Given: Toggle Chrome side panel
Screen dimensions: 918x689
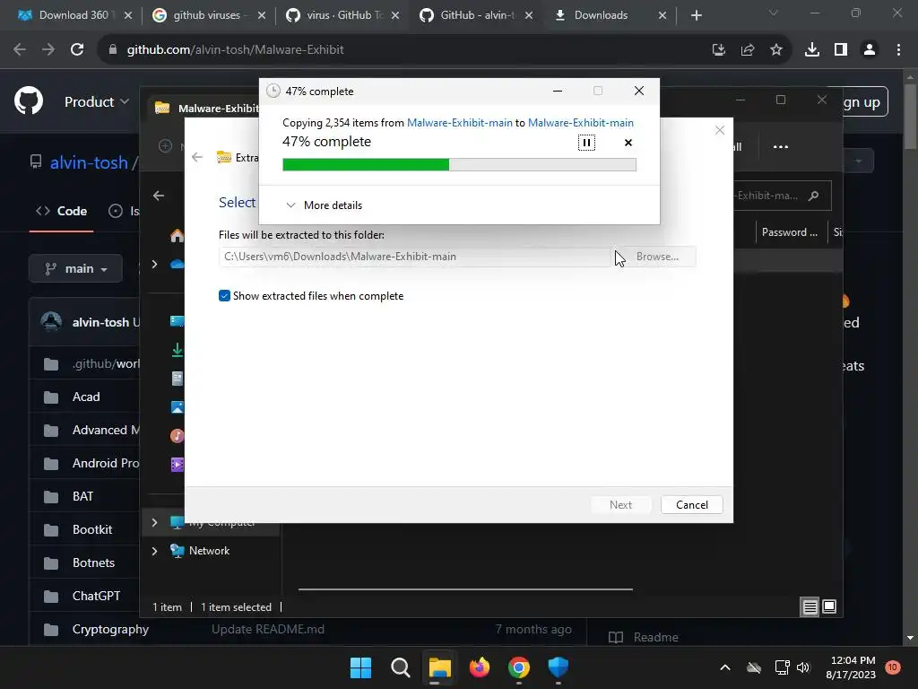Looking at the screenshot, I should pos(841,50).
